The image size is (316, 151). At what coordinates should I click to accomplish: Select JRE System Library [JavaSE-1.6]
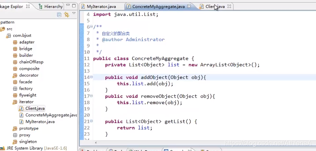tap(36, 149)
